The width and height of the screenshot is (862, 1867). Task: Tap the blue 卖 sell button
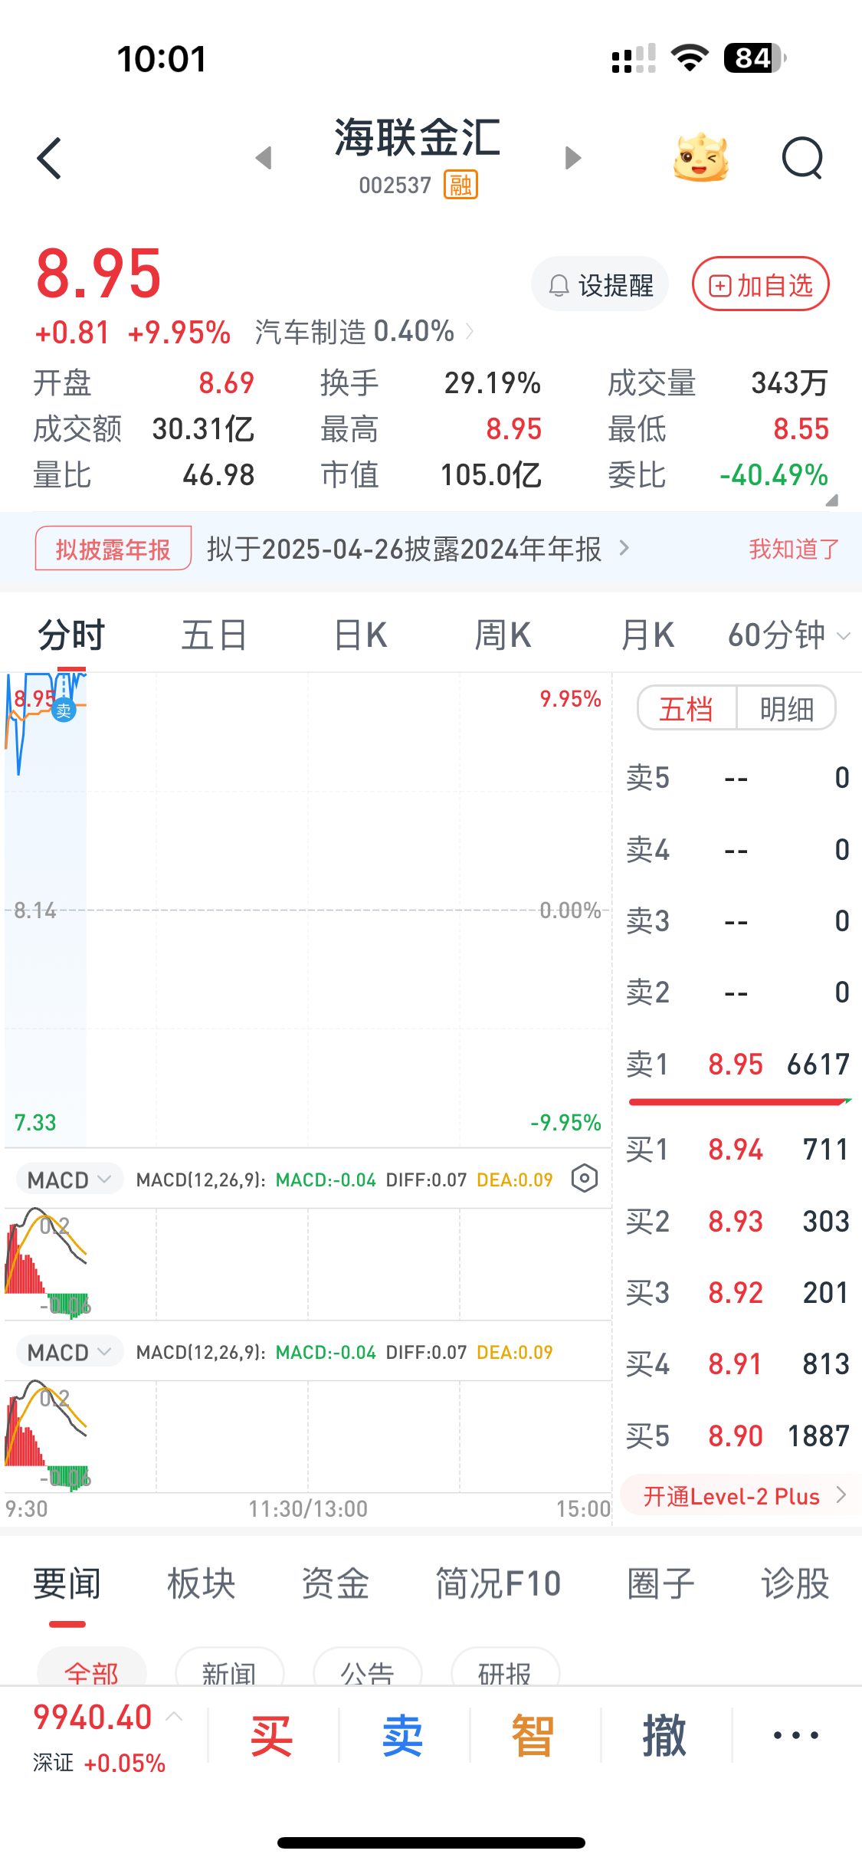tap(403, 1736)
